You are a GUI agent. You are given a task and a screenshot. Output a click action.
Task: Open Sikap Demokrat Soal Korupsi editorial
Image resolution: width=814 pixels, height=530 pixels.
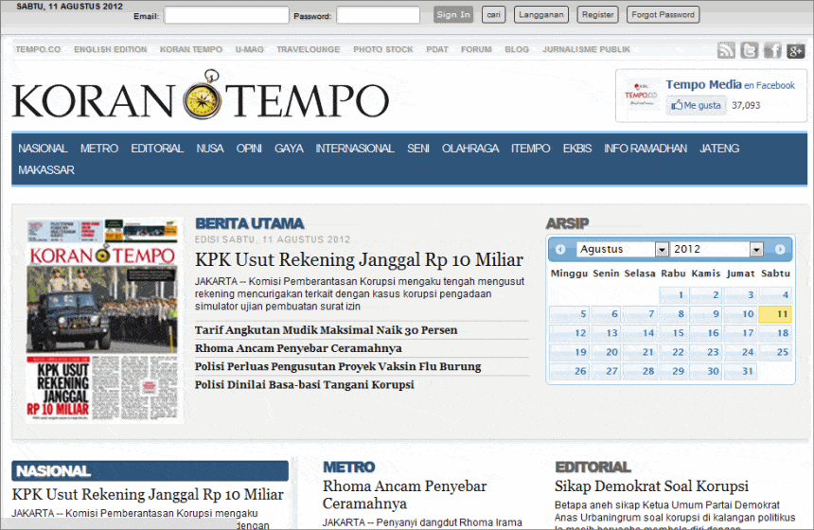pos(651,486)
